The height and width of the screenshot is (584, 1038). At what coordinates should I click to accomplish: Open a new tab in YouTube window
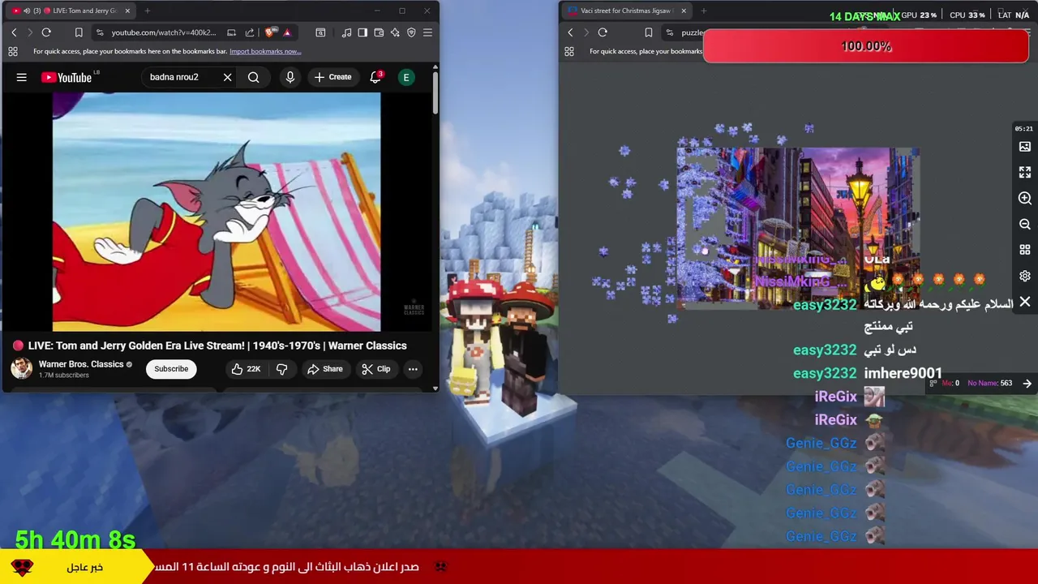pos(148,11)
